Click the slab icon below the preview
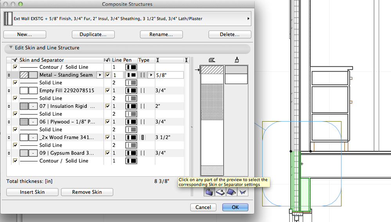 (220, 192)
